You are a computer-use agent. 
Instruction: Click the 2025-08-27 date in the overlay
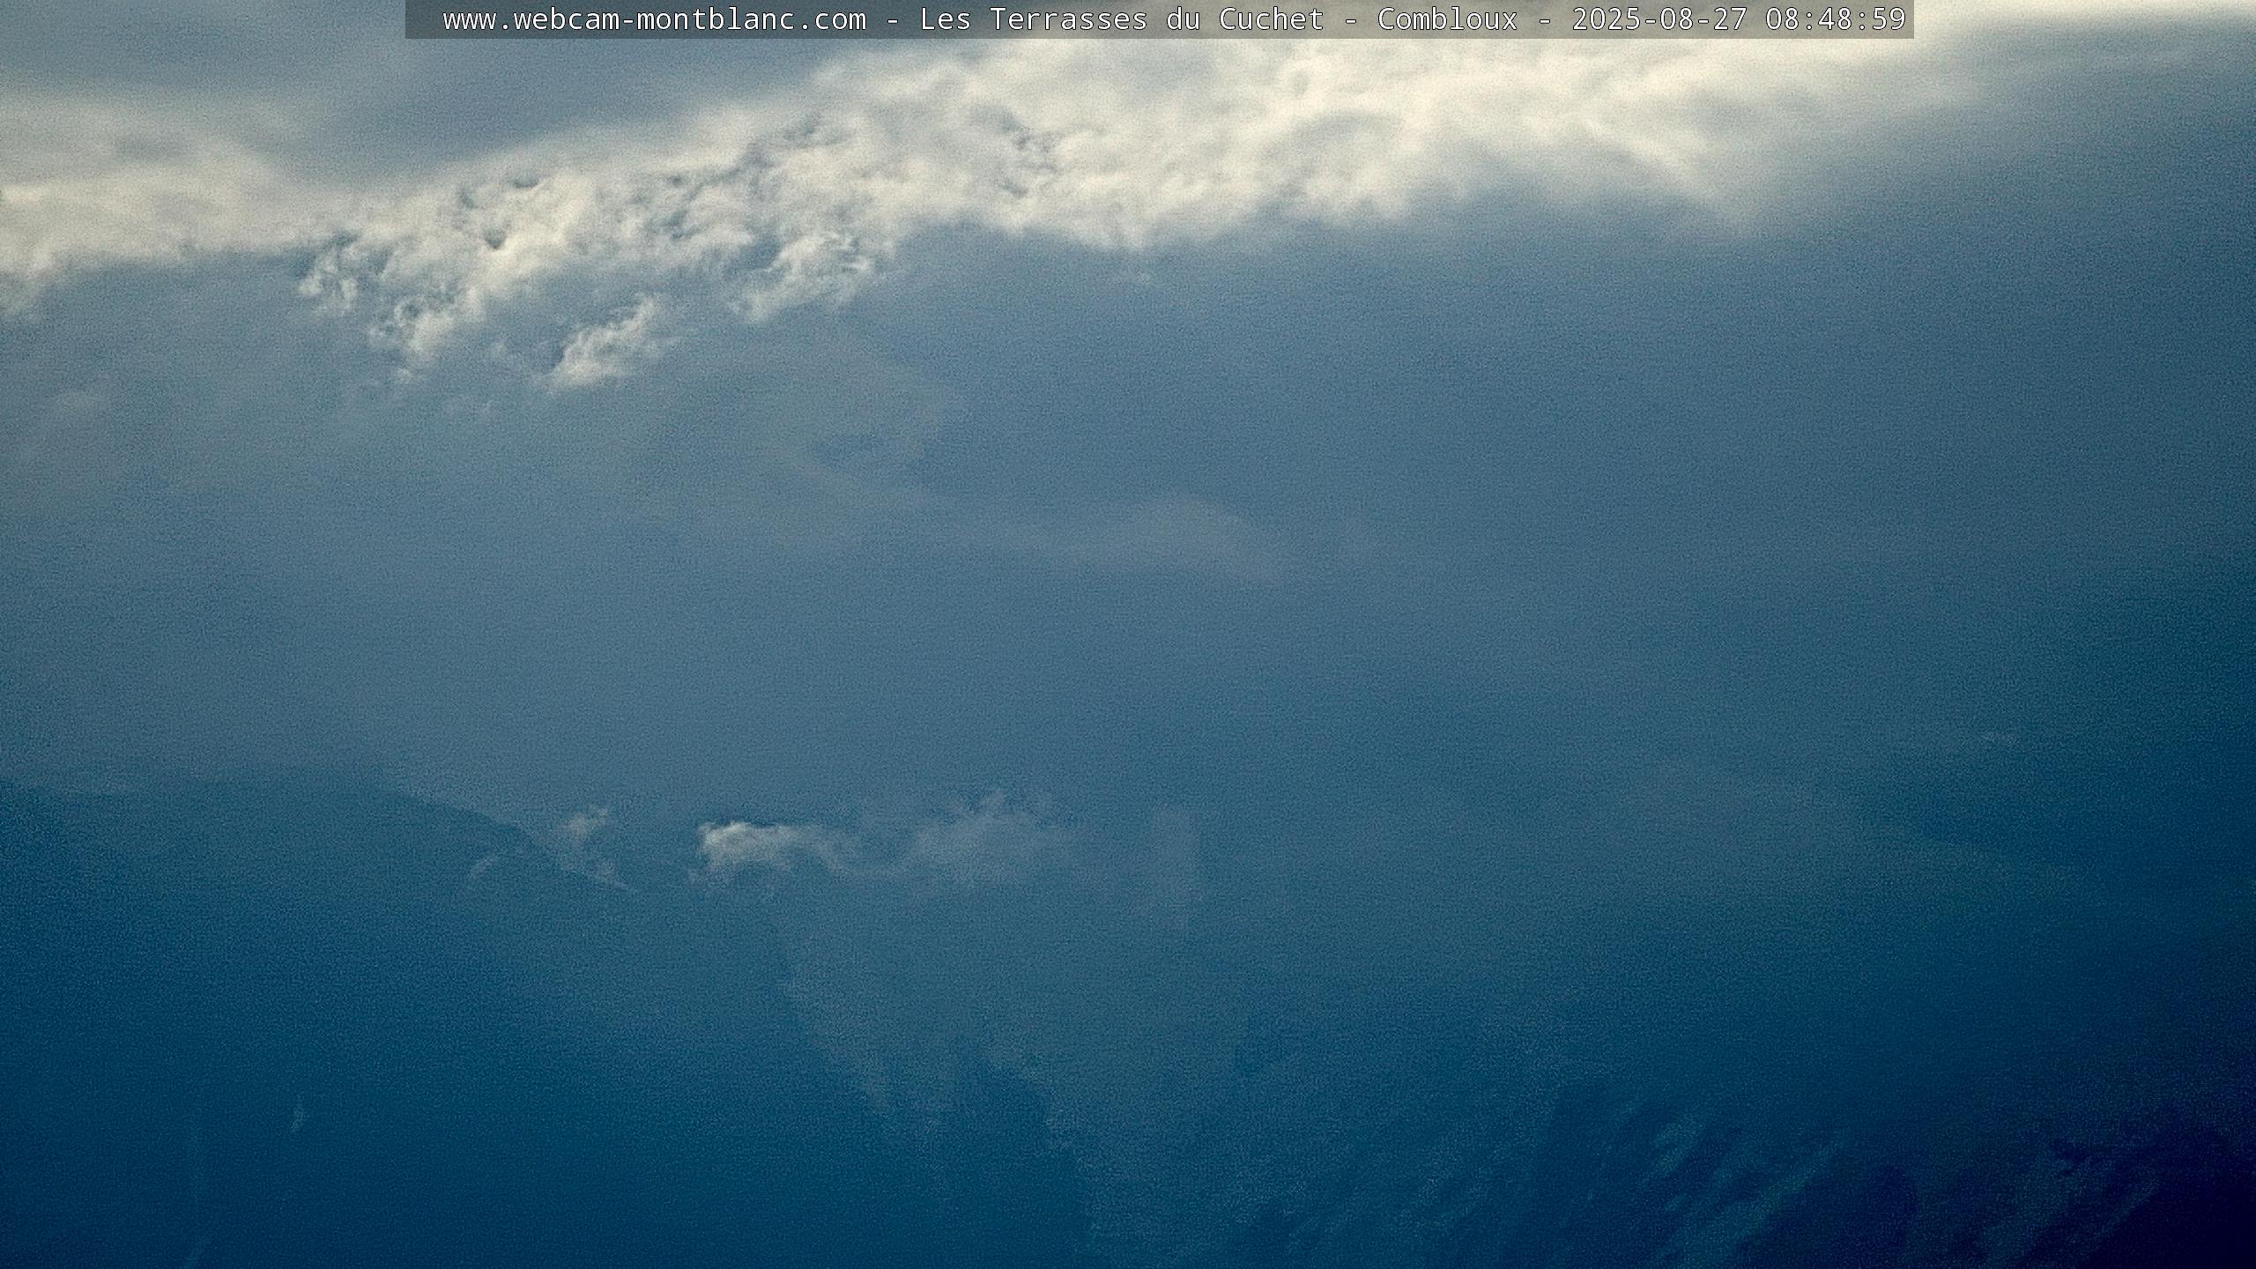pos(1659,19)
